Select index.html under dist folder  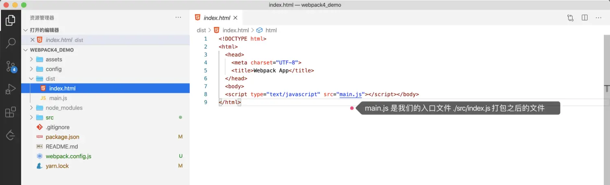point(106,88)
